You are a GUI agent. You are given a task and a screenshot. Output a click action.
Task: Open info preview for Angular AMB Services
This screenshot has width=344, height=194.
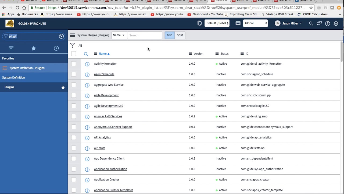(87, 117)
